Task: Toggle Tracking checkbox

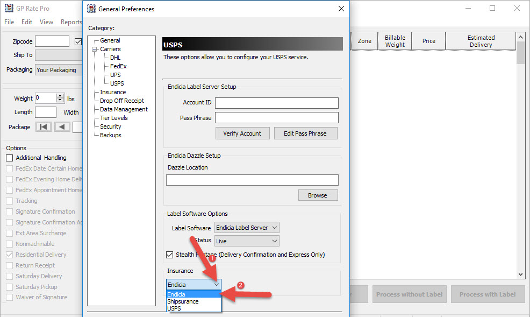Action: pyautogui.click(x=10, y=201)
